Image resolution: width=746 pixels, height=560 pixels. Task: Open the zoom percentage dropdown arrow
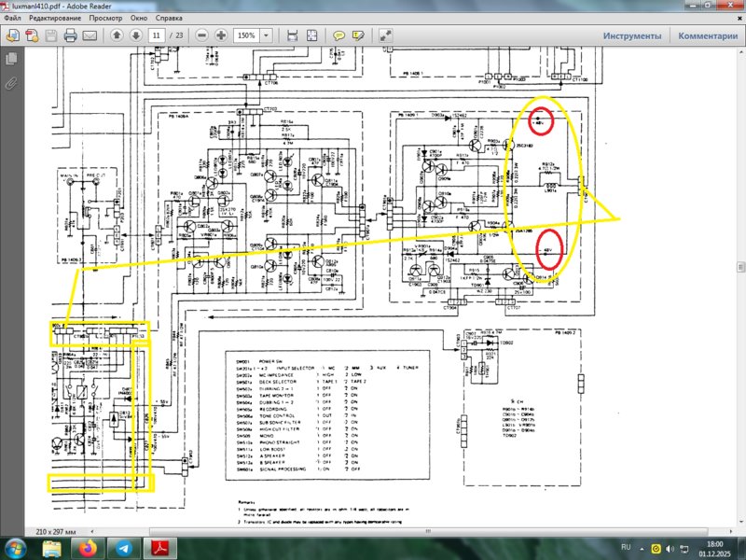point(267,35)
